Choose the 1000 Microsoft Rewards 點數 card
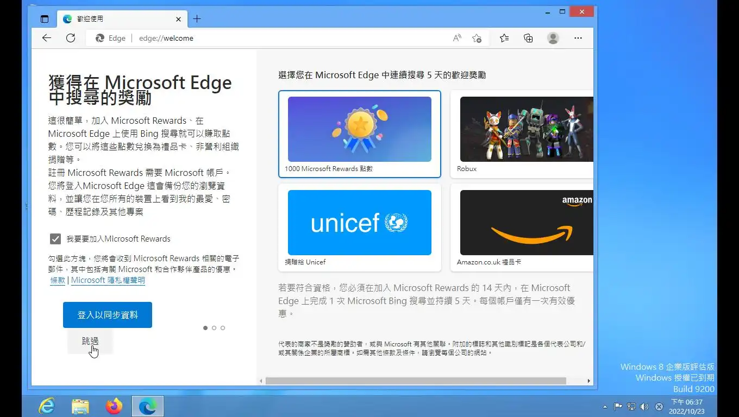Image resolution: width=739 pixels, height=417 pixels. (360, 134)
